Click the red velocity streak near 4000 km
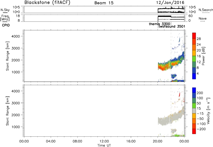Viewport: 213px width, 147px height. [x=179, y=94]
